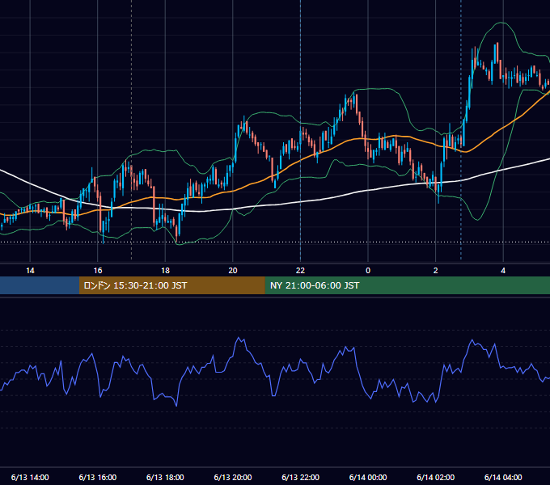Image resolution: width=550 pixels, height=485 pixels.
Task: Click the ロンドン 15:30-21:00 JST session bar
Action: point(171,285)
